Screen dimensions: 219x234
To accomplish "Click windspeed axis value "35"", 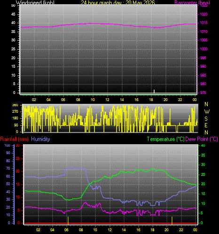I will pyautogui.click(x=13, y=31).
